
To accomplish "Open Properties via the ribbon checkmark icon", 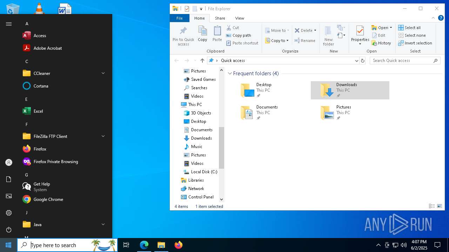I will [x=360, y=31].
